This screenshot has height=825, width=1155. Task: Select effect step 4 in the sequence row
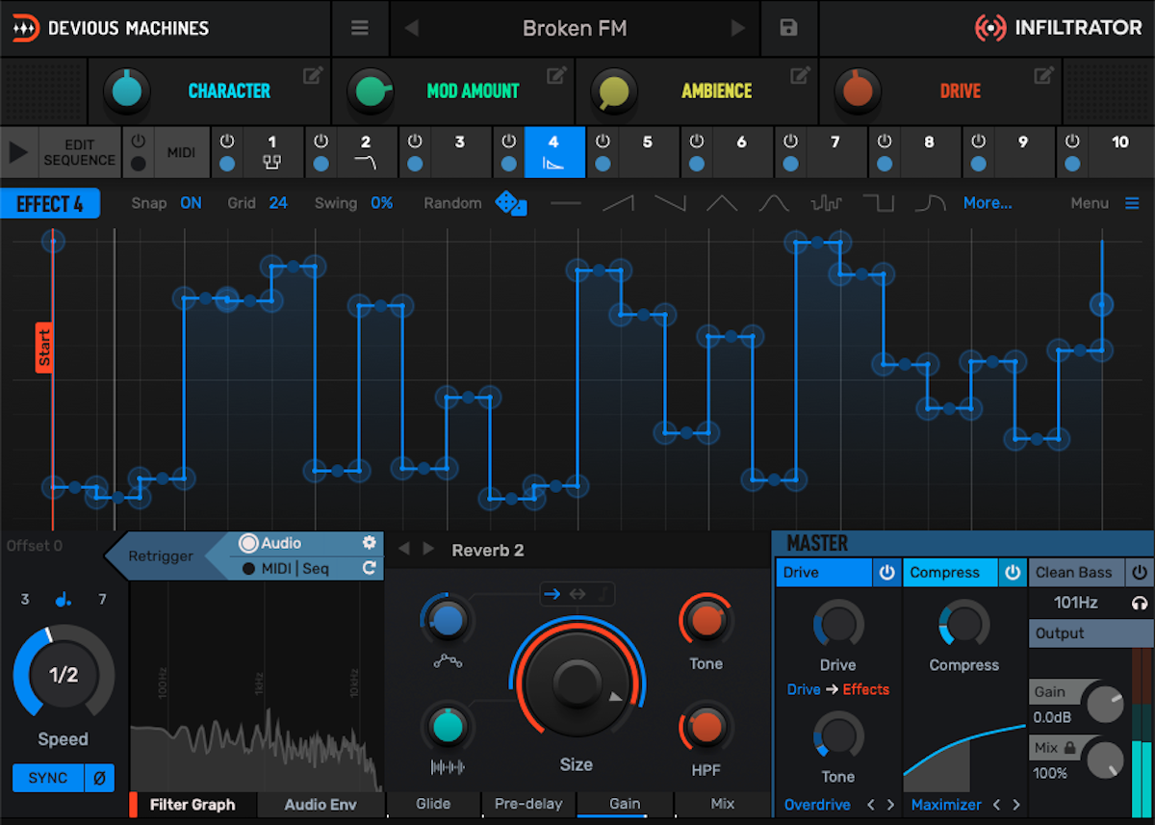552,152
